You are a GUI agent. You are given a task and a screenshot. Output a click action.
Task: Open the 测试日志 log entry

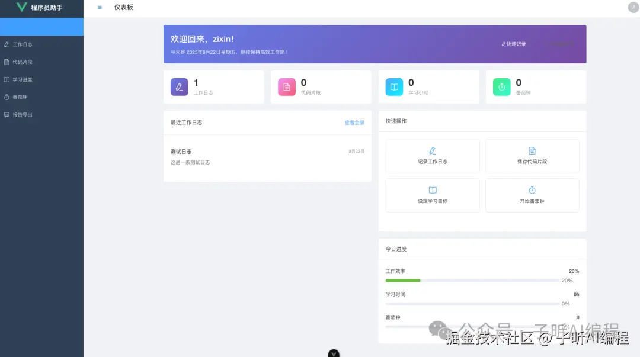point(267,157)
